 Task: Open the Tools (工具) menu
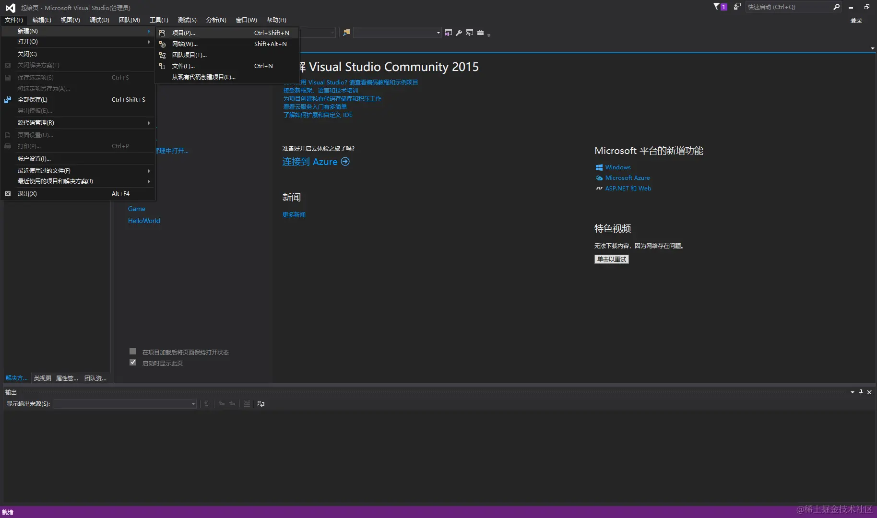[159, 20]
